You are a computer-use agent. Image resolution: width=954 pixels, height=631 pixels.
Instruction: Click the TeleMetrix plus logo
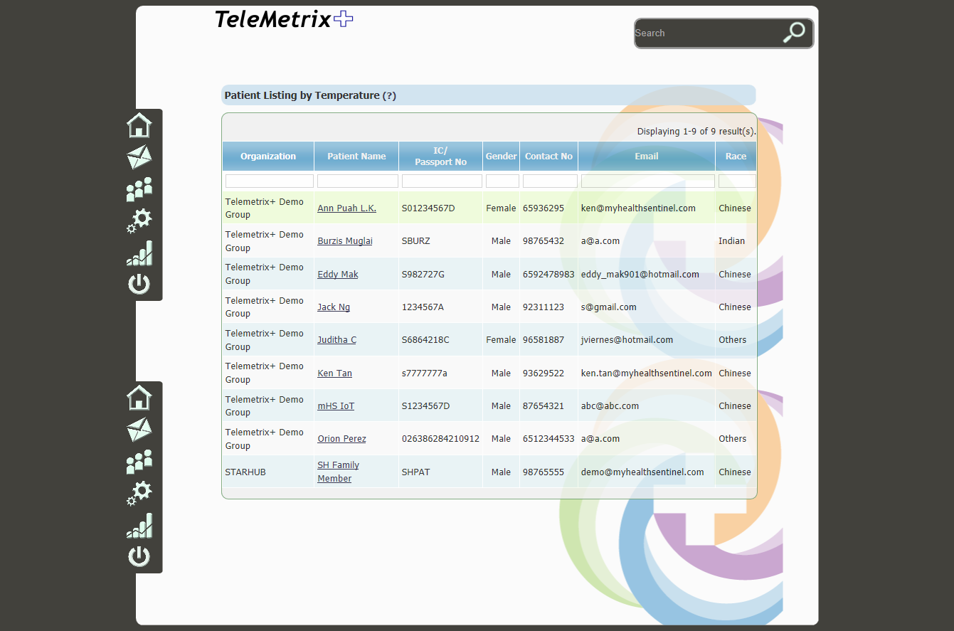(283, 19)
